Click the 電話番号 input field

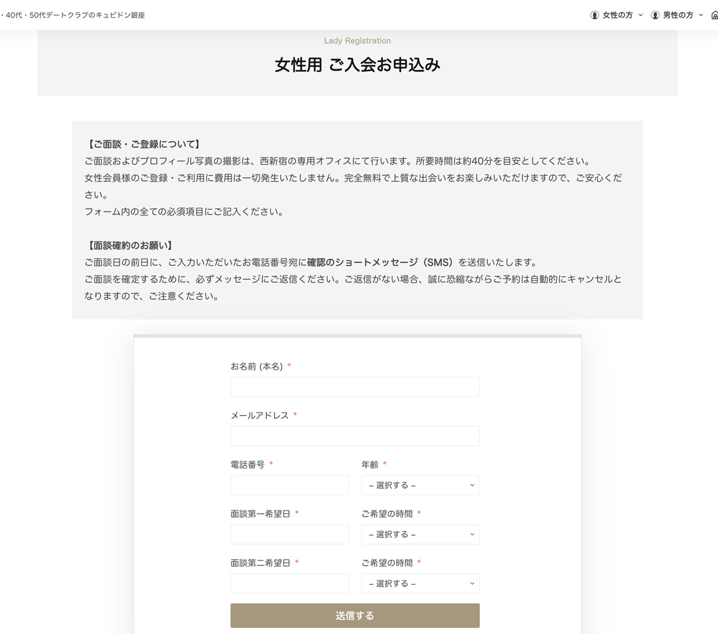289,485
